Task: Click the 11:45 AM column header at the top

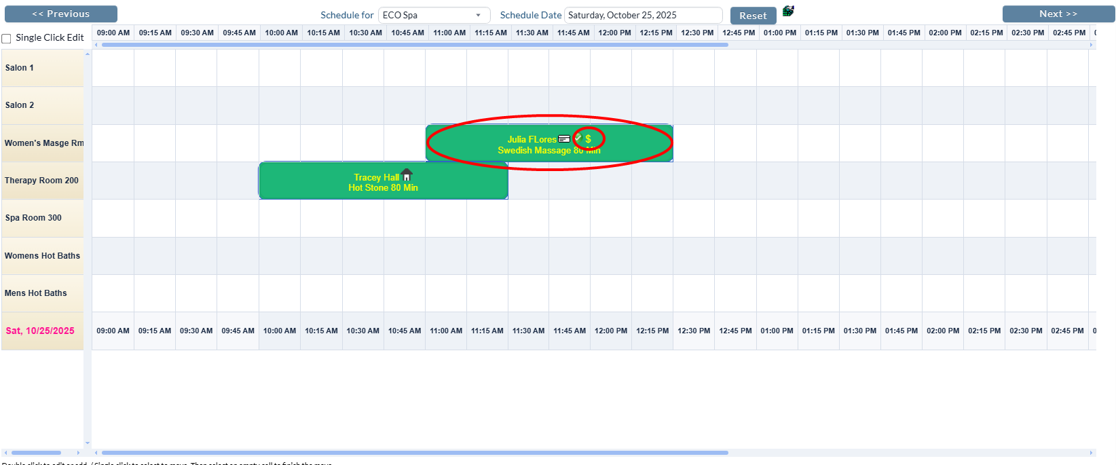Action: point(574,33)
